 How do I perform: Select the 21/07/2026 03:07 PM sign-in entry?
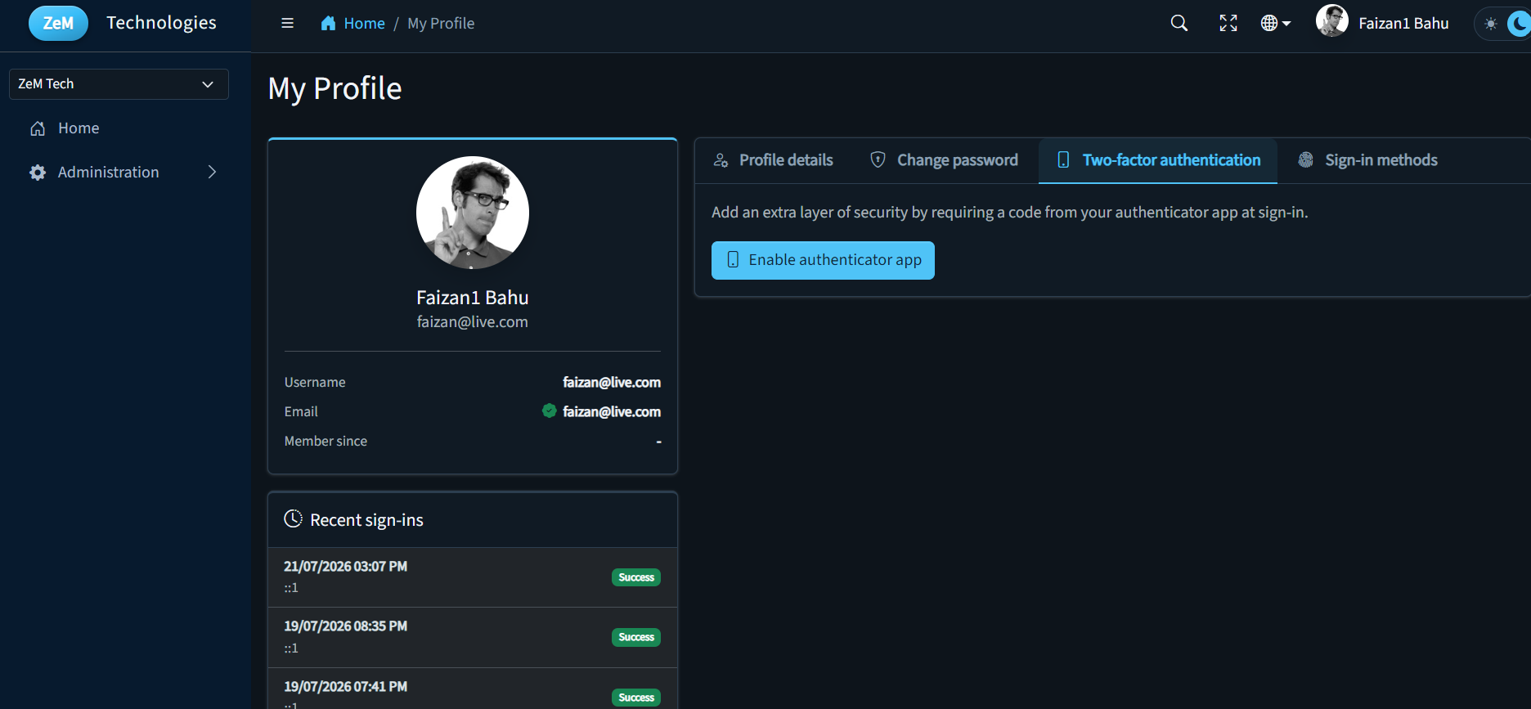coord(473,577)
